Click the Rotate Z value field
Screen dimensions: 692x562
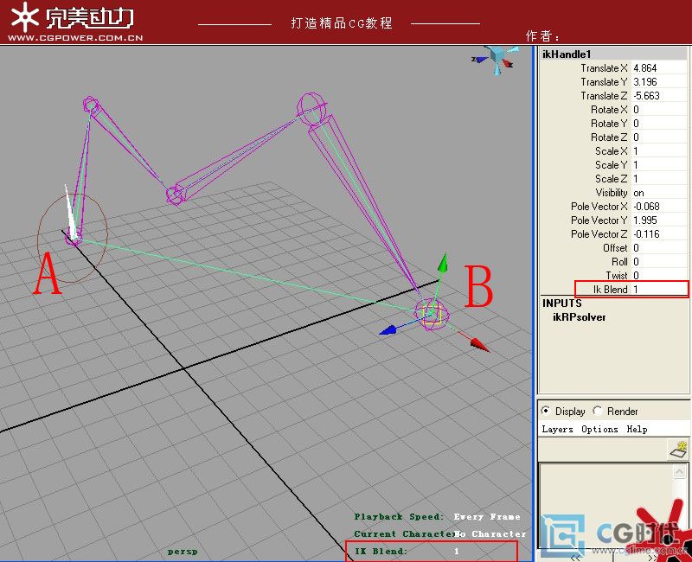click(659, 137)
